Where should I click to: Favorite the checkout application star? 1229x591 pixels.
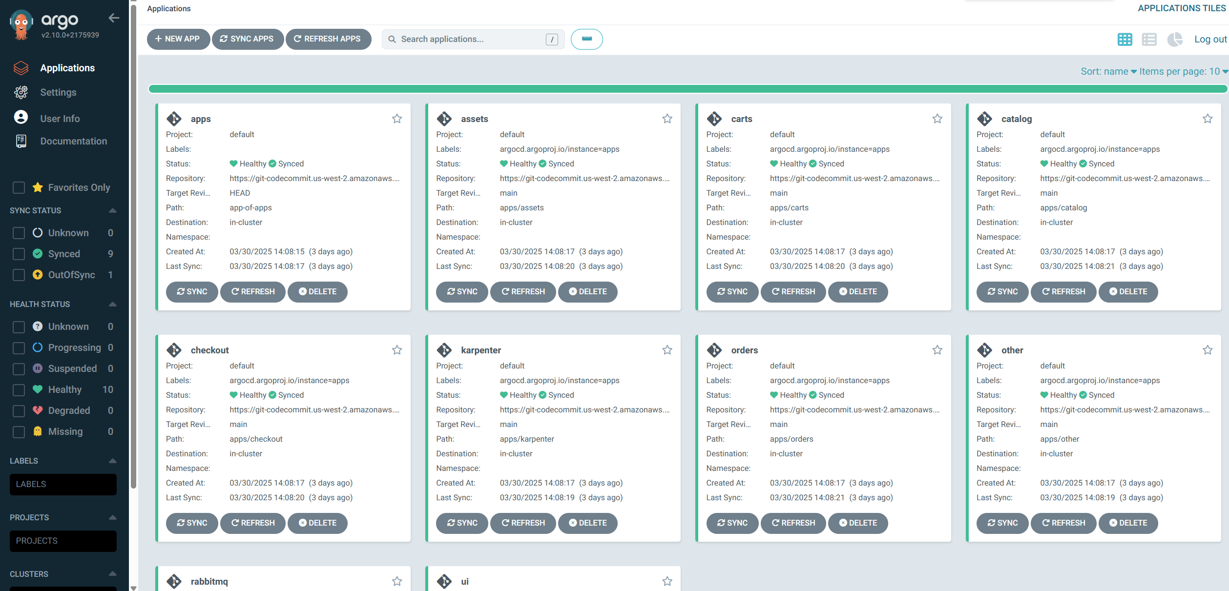[x=397, y=350]
